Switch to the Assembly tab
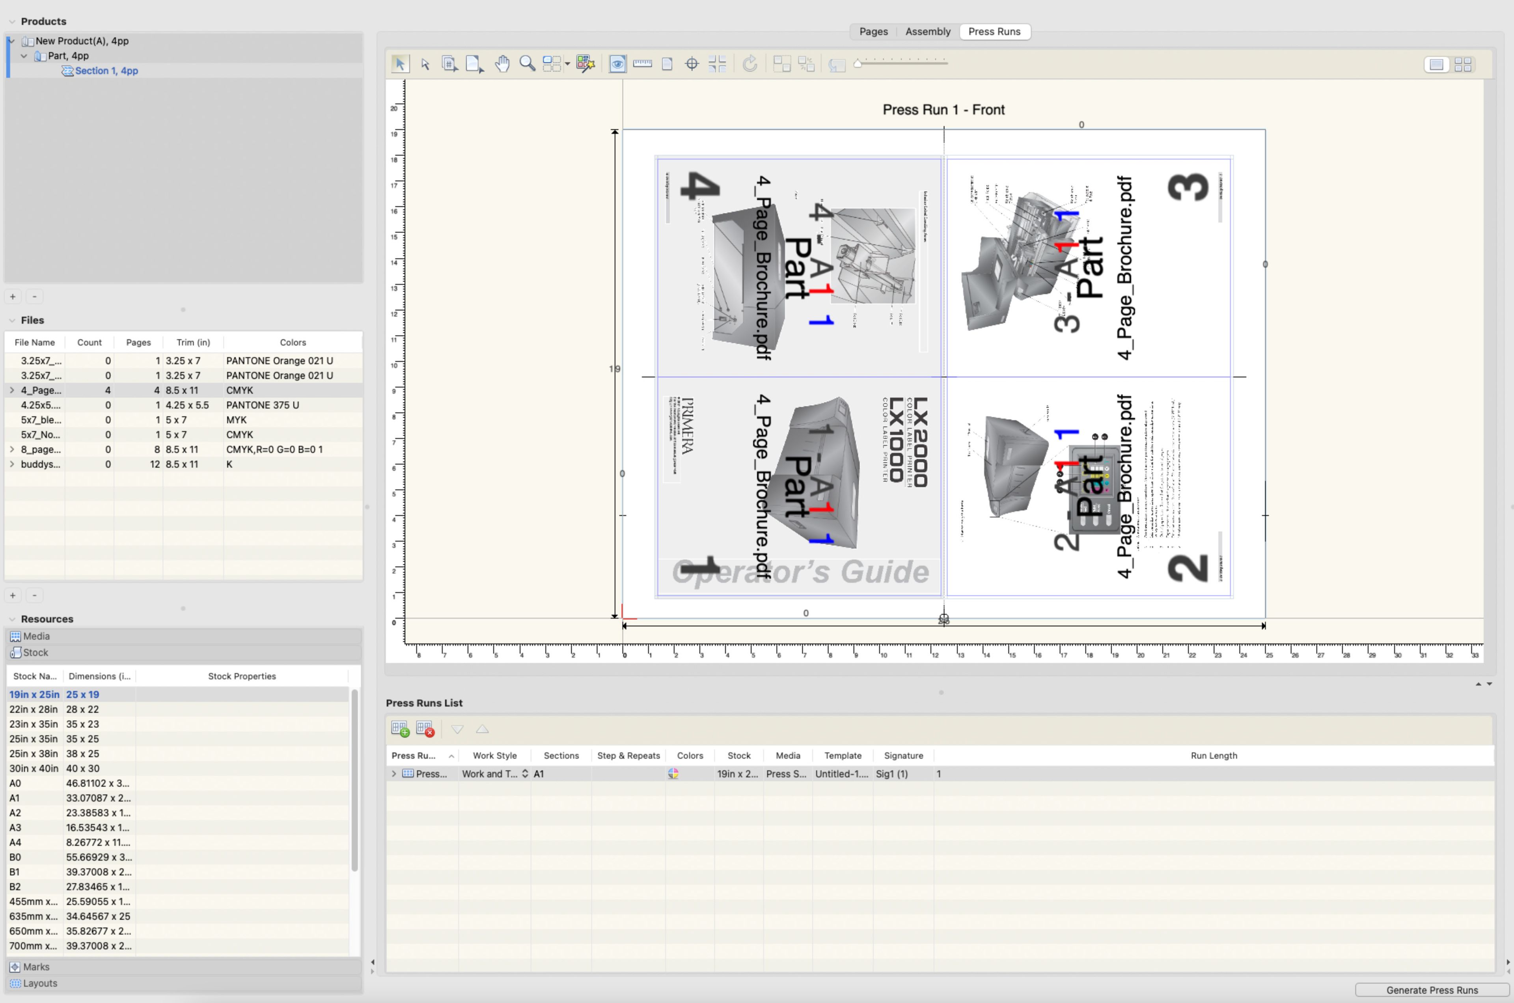Viewport: 1514px width, 1003px height. tap(927, 32)
